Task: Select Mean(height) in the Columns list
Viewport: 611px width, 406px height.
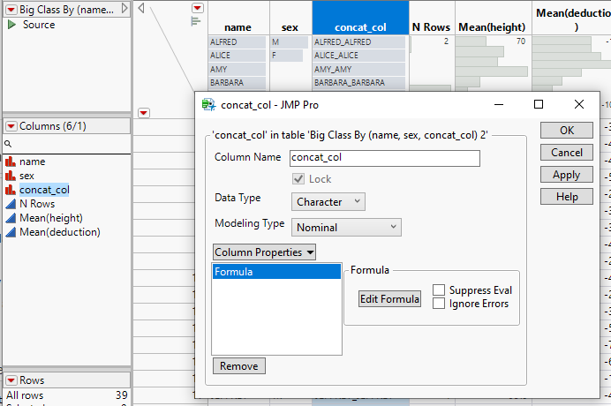Action: click(x=51, y=218)
